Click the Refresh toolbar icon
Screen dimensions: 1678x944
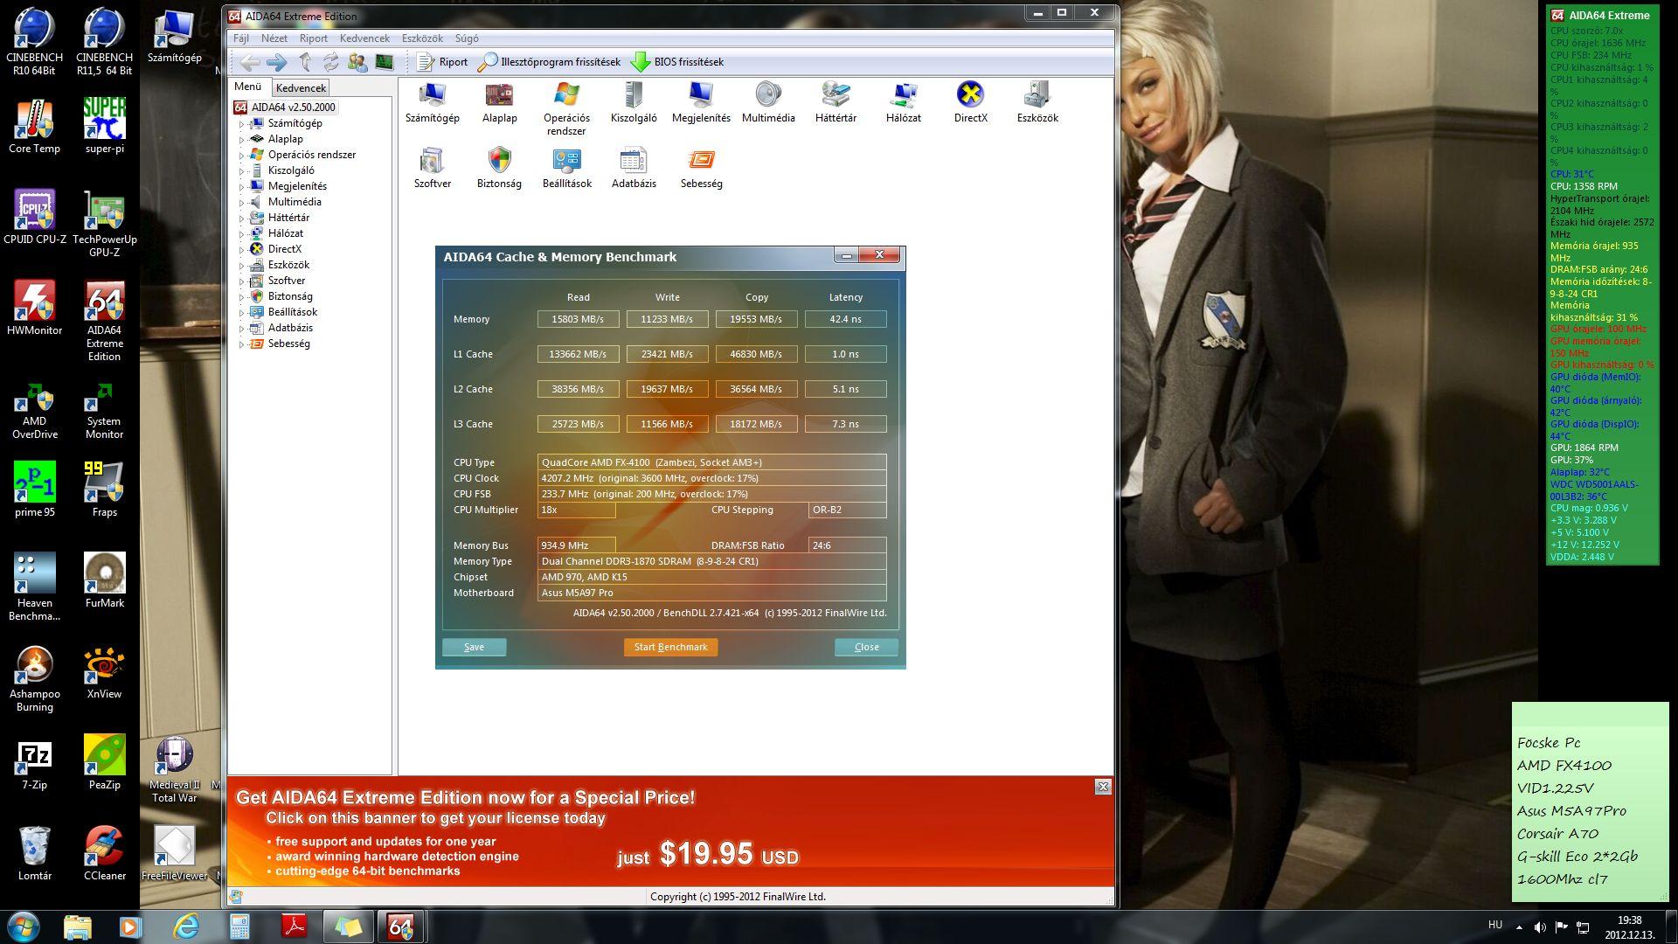pos(330,62)
